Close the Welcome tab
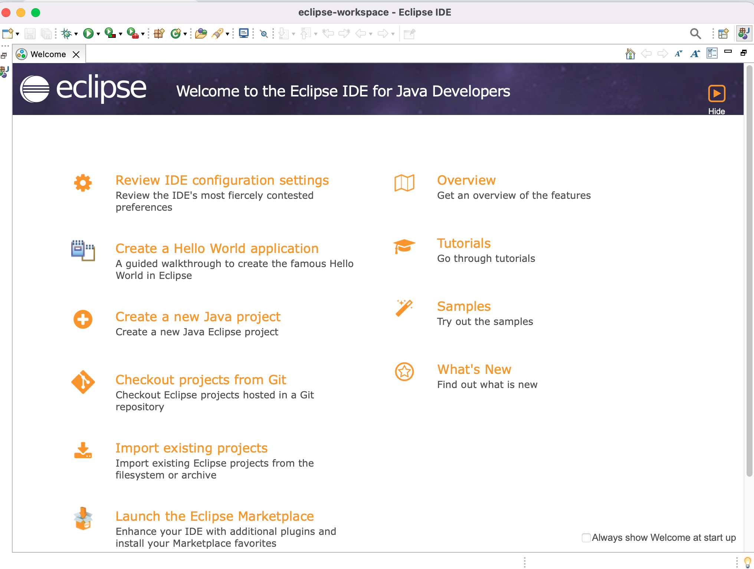This screenshot has width=754, height=569. tap(76, 55)
